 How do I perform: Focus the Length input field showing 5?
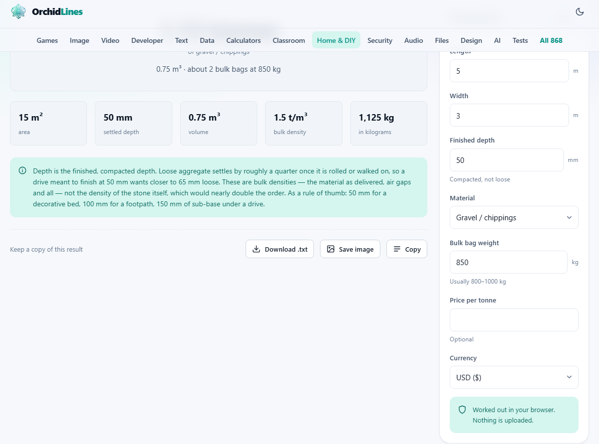pyautogui.click(x=509, y=71)
